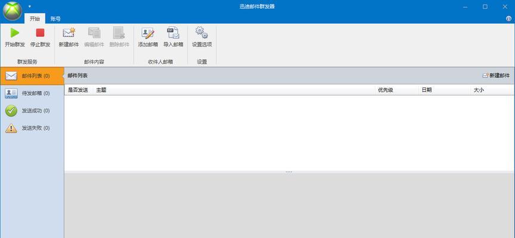The image size is (515, 238).
Task: Open the green orb application menu
Action: tap(12, 11)
